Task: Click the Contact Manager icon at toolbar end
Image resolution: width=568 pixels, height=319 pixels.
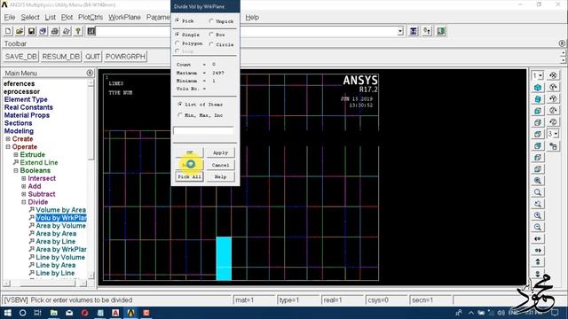Action: coord(441,31)
